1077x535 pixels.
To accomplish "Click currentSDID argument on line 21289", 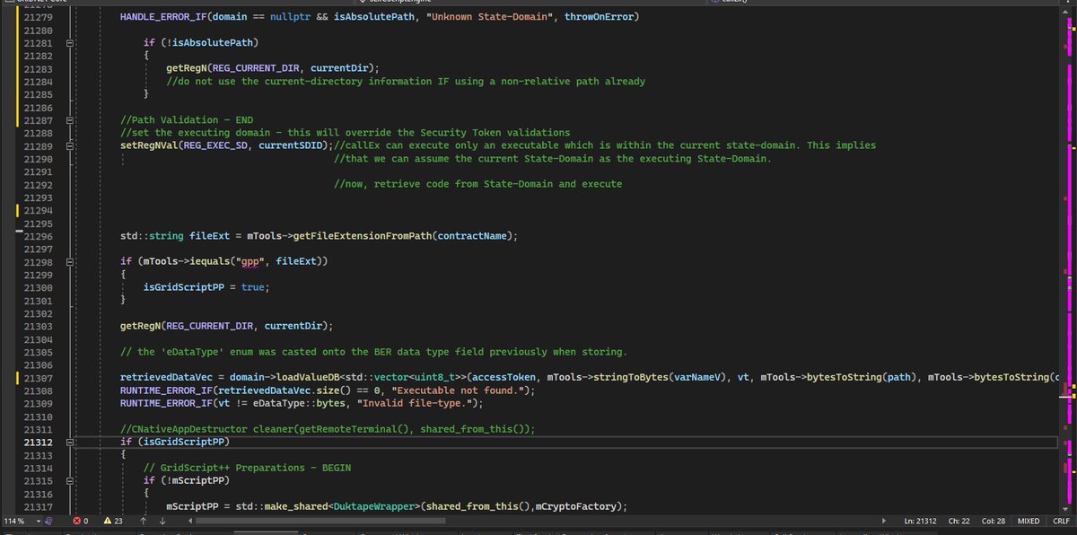I will click(292, 145).
